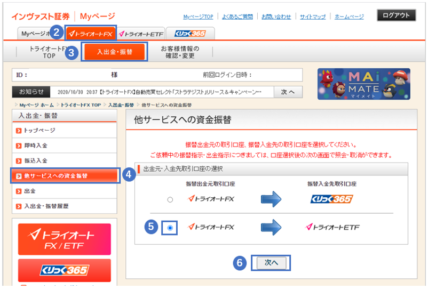Click the くりっく365 destination account logo
The width and height of the screenshot is (428, 290).
[331, 199]
